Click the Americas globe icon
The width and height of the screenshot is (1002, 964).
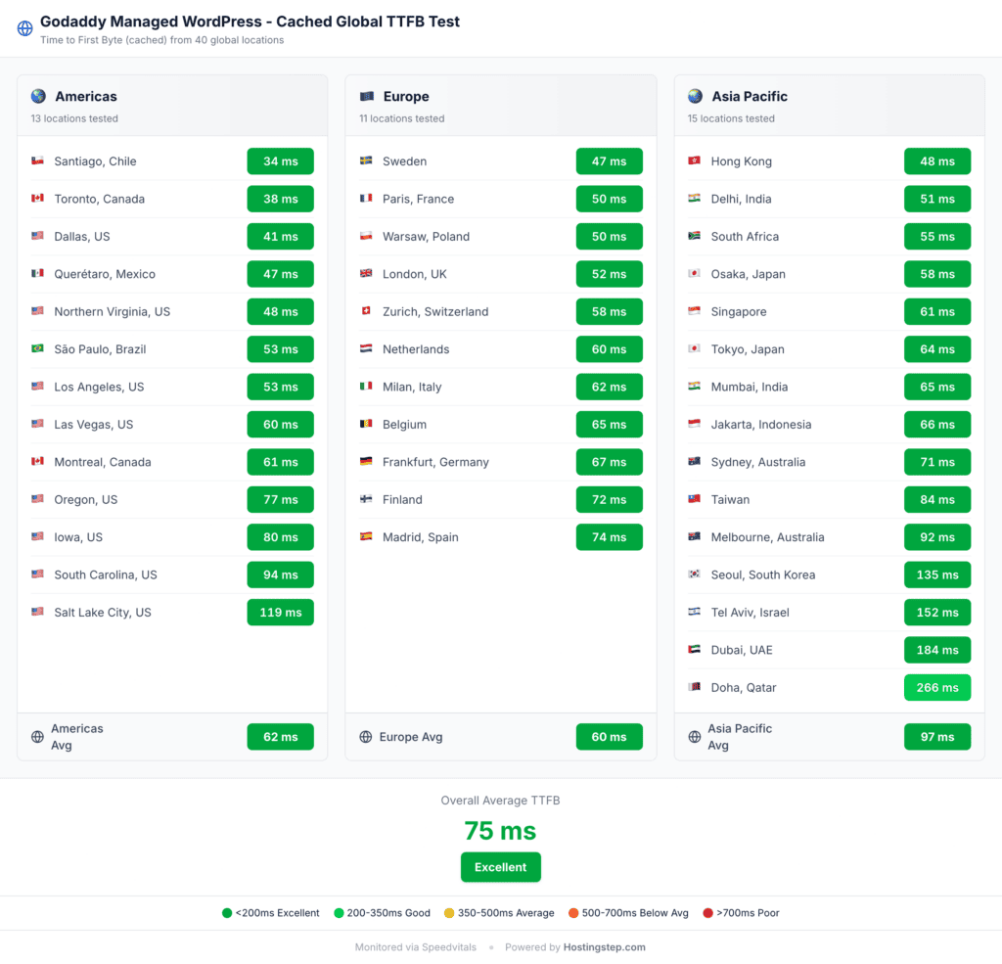[x=38, y=96]
